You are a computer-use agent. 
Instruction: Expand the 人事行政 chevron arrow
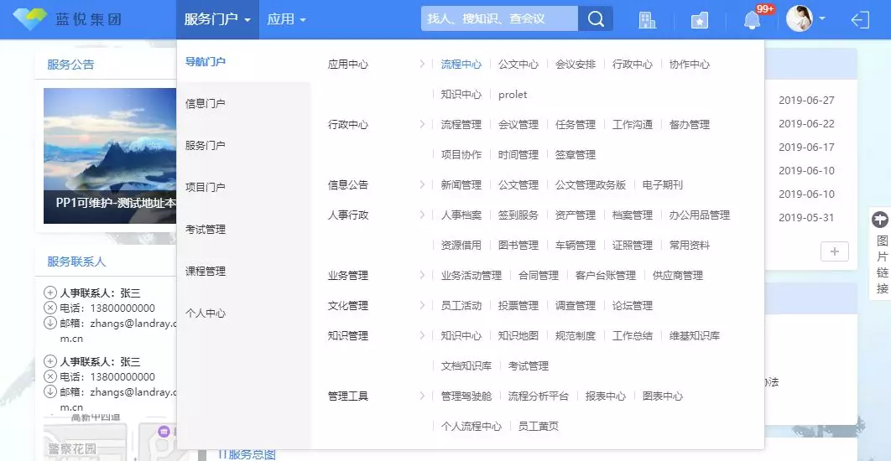[422, 215]
